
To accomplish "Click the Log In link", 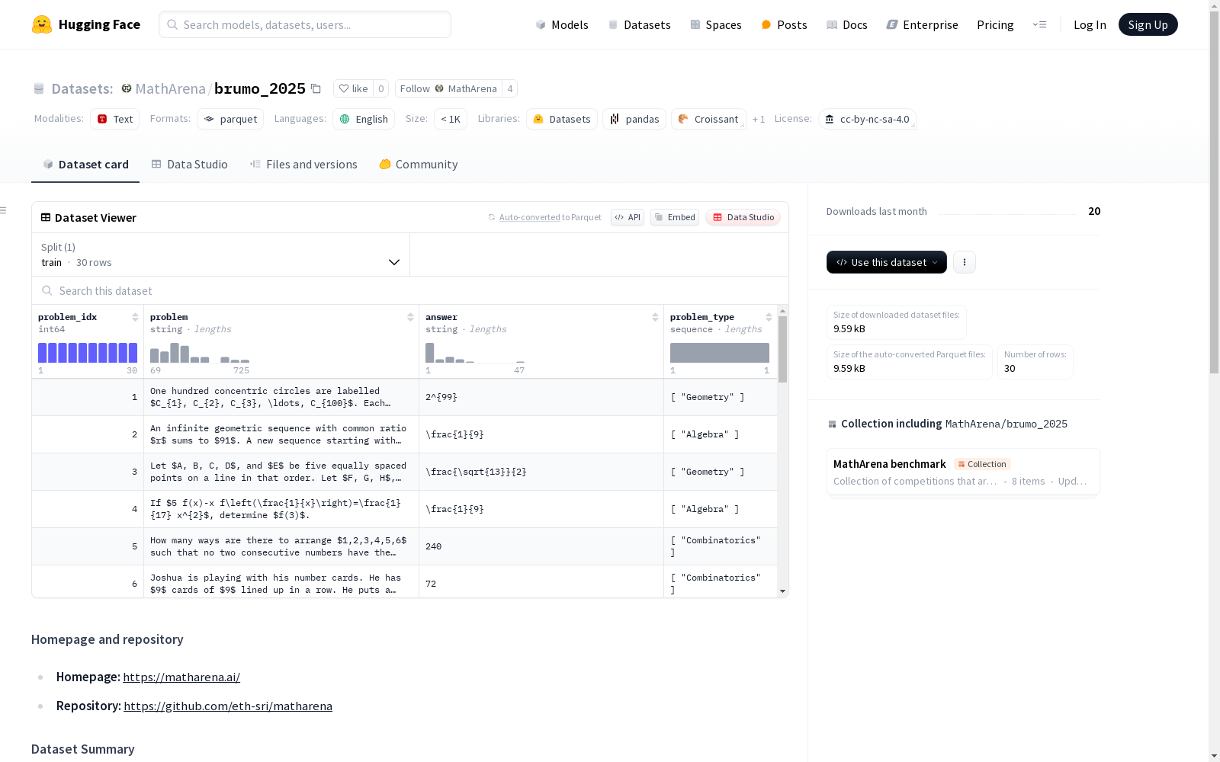I will pos(1090,24).
